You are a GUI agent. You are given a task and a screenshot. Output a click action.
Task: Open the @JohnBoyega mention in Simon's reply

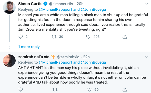[x=93, y=9]
